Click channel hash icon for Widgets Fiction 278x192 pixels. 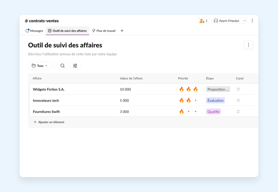(238, 89)
